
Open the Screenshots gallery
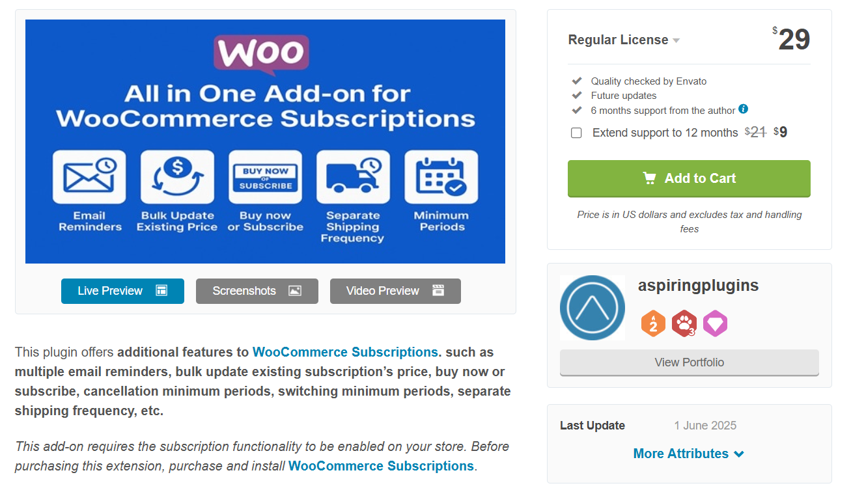coord(257,291)
